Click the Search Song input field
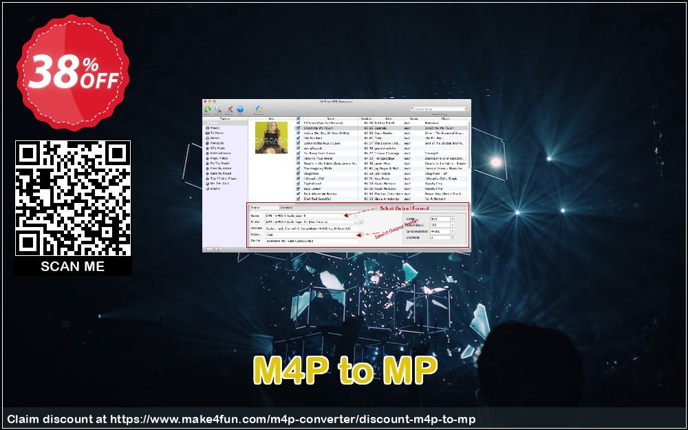The image size is (688, 430). point(439,109)
